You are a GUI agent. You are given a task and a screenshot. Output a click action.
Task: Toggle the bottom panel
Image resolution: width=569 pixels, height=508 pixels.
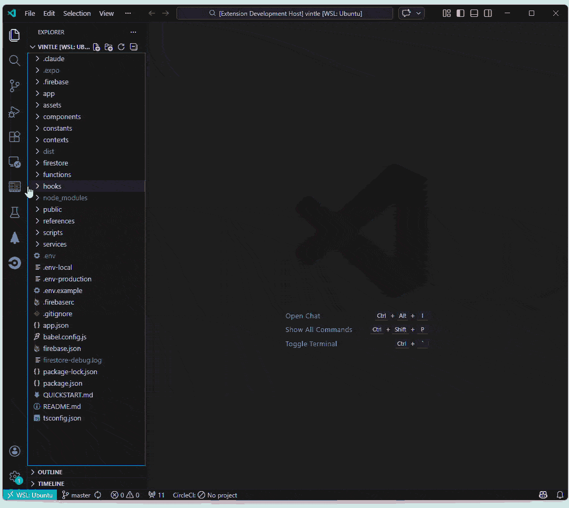(474, 13)
